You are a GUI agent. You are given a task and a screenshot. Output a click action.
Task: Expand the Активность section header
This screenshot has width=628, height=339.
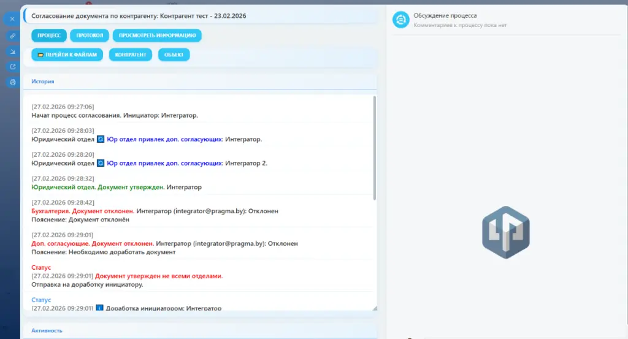pyautogui.click(x=47, y=330)
